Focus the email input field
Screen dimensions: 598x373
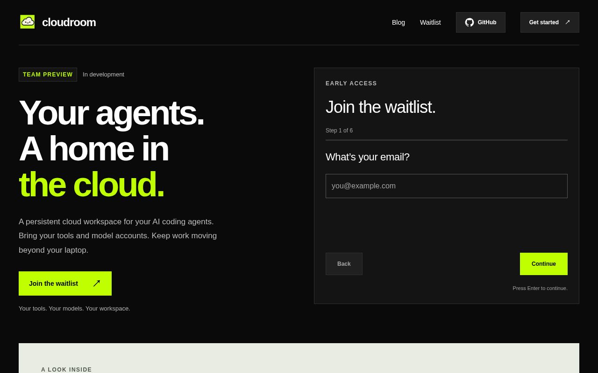[447, 186]
